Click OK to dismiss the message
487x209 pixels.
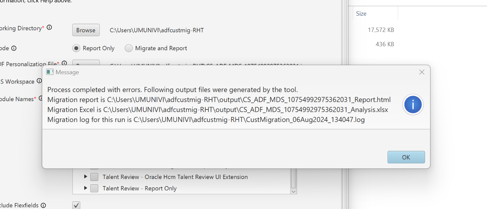(406, 157)
